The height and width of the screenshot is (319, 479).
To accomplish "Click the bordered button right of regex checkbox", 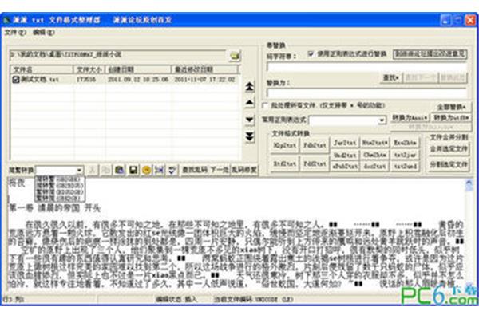I will (430, 54).
